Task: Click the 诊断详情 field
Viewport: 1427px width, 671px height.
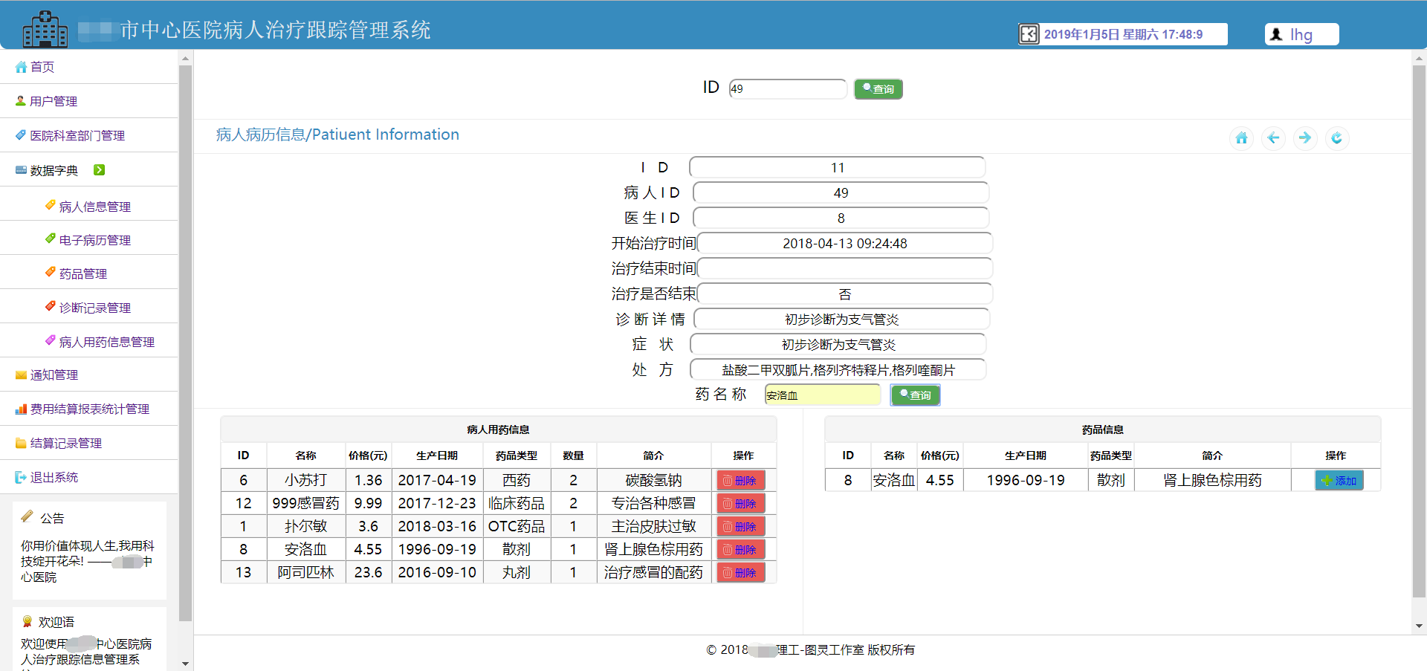Action: pos(842,320)
